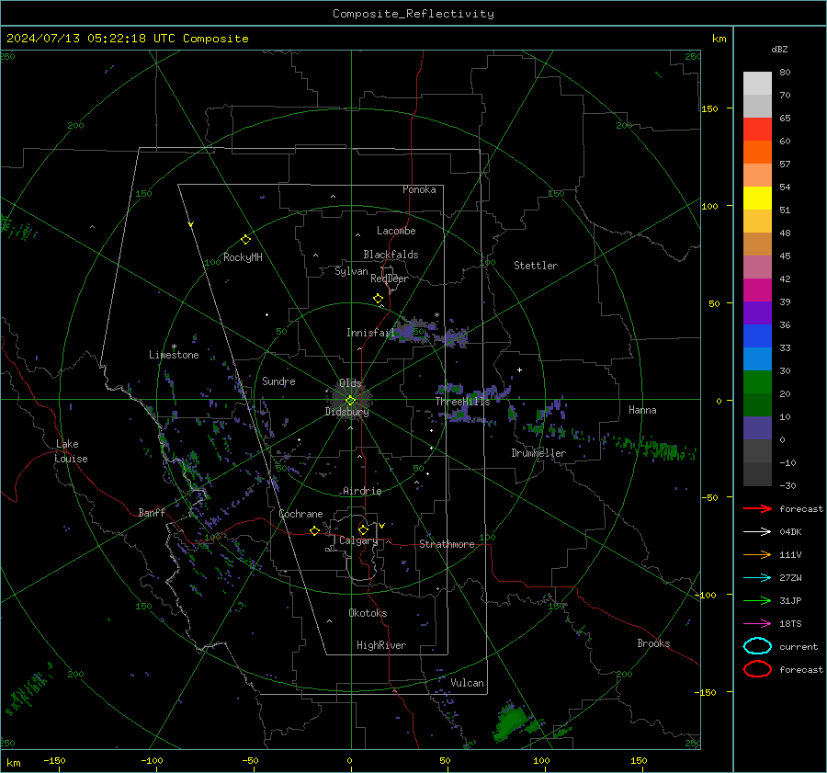Image resolution: width=827 pixels, height=773 pixels.
Task: Click the yellow diamond marker near RockyMH
Action: click(x=245, y=240)
